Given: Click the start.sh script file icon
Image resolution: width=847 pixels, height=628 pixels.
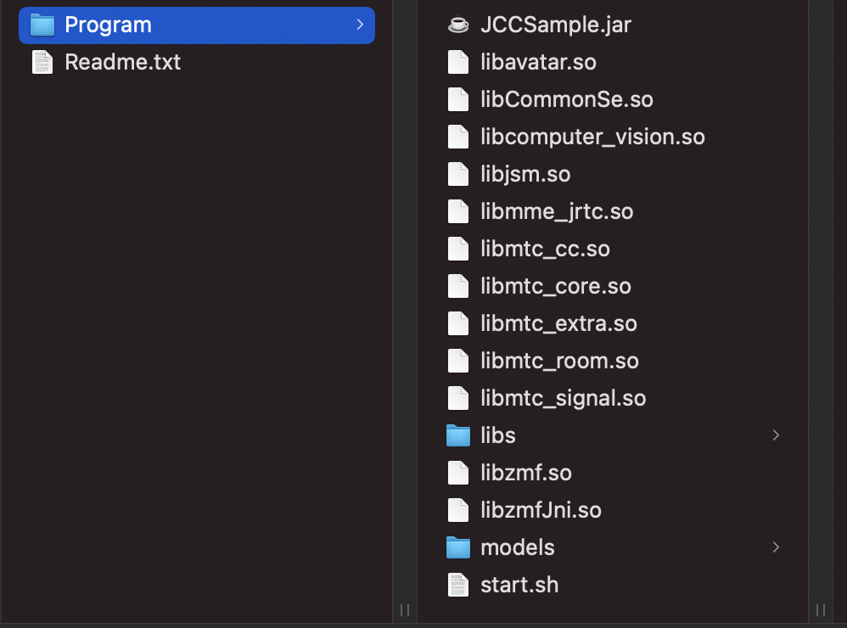Looking at the screenshot, I should coord(458,585).
